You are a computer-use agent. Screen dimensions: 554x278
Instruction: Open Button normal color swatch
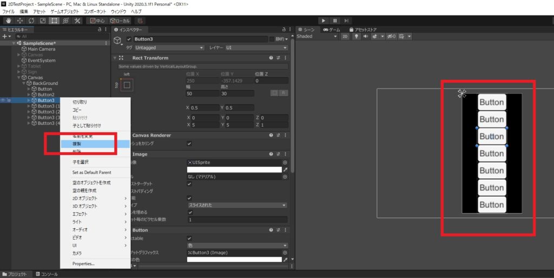[x=234, y=259]
